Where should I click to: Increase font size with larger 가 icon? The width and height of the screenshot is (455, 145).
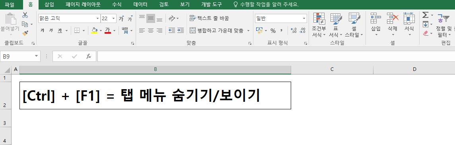click(x=122, y=19)
